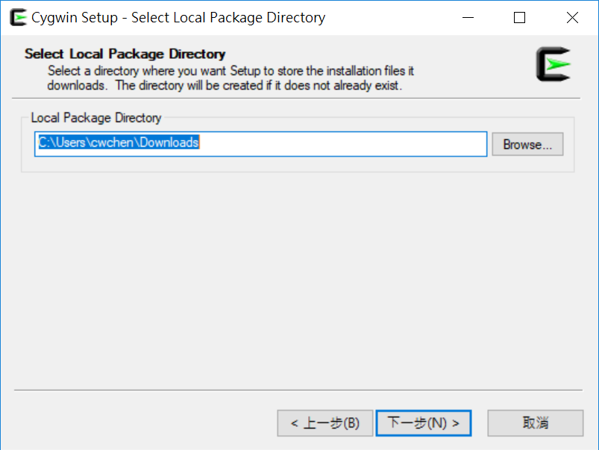The width and height of the screenshot is (599, 450).
Task: Open the Browse... directory picker
Action: [x=527, y=145]
